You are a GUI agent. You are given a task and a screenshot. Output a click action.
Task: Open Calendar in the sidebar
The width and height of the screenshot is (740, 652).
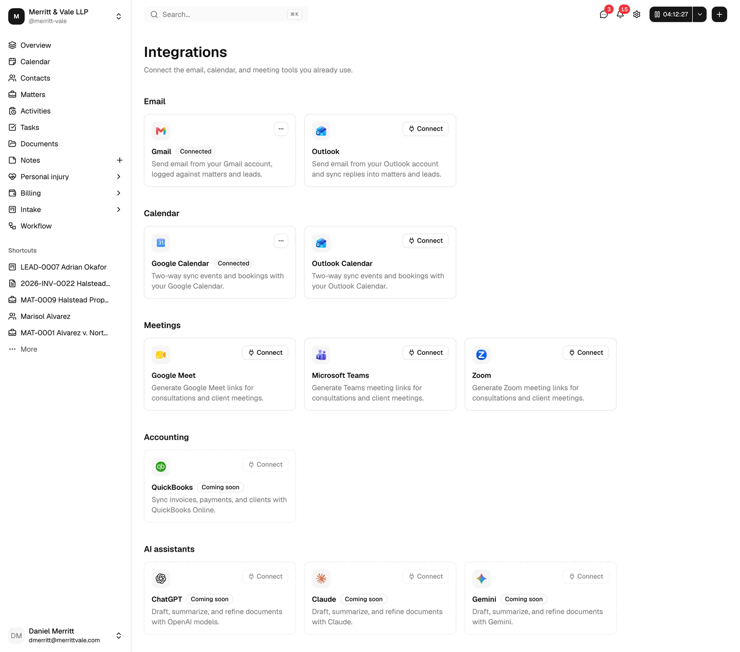pyautogui.click(x=66, y=61)
